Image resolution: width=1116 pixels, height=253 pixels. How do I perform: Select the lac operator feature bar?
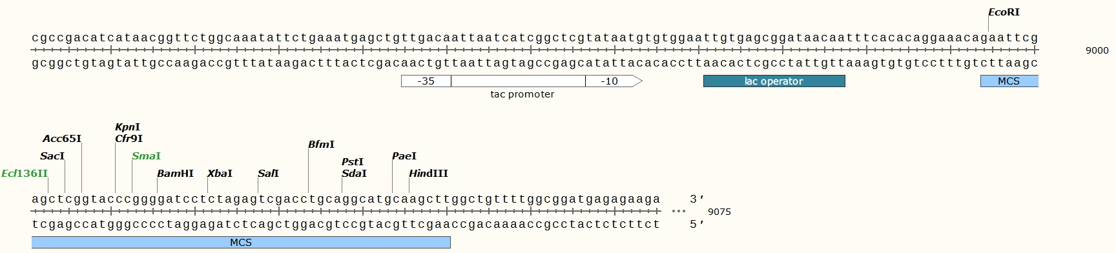pos(774,81)
